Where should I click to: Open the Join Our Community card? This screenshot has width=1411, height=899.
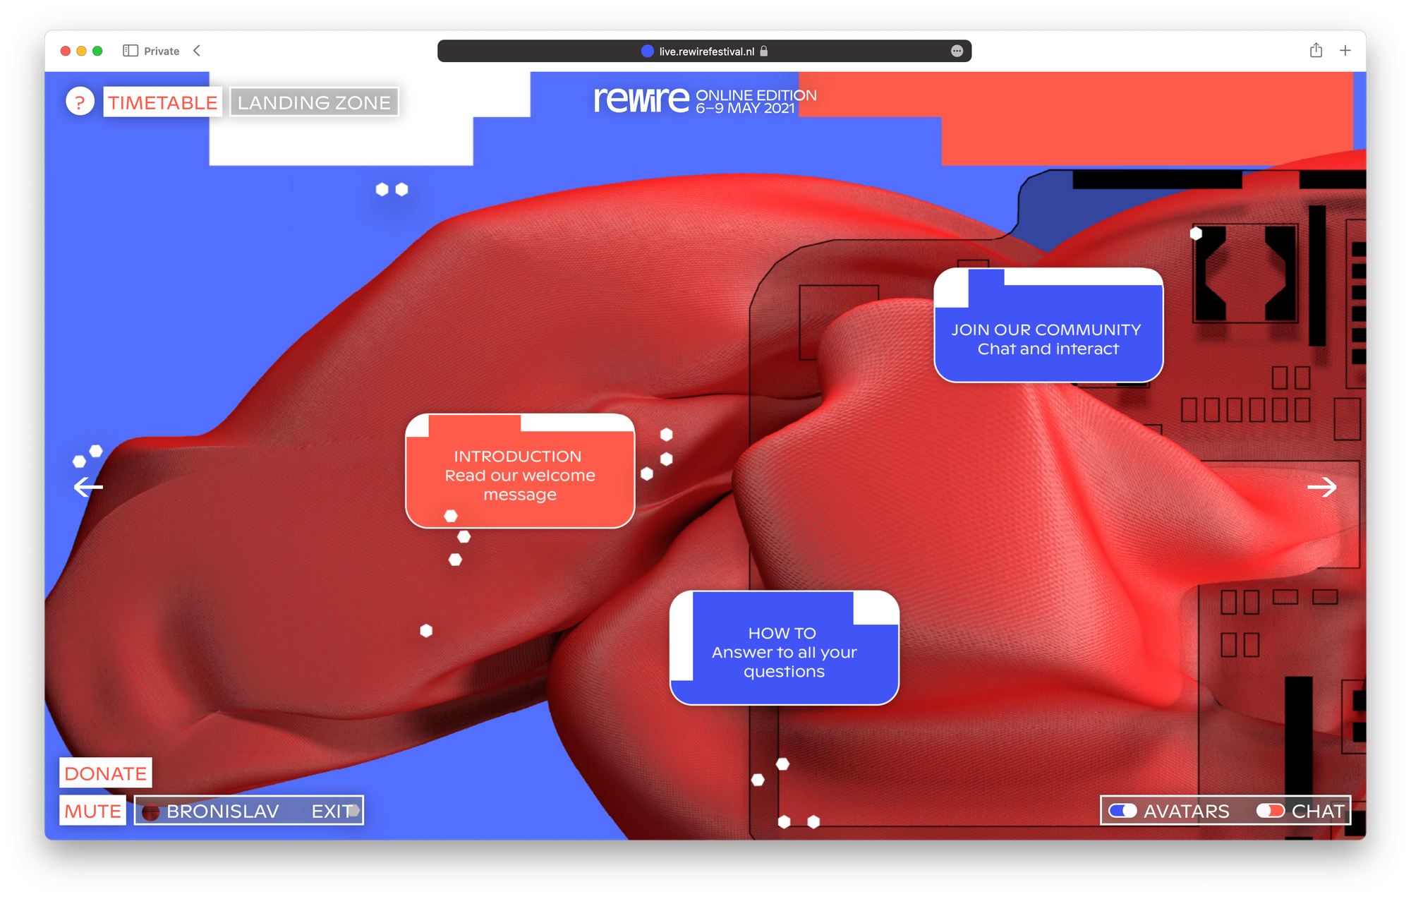pyautogui.click(x=1048, y=339)
